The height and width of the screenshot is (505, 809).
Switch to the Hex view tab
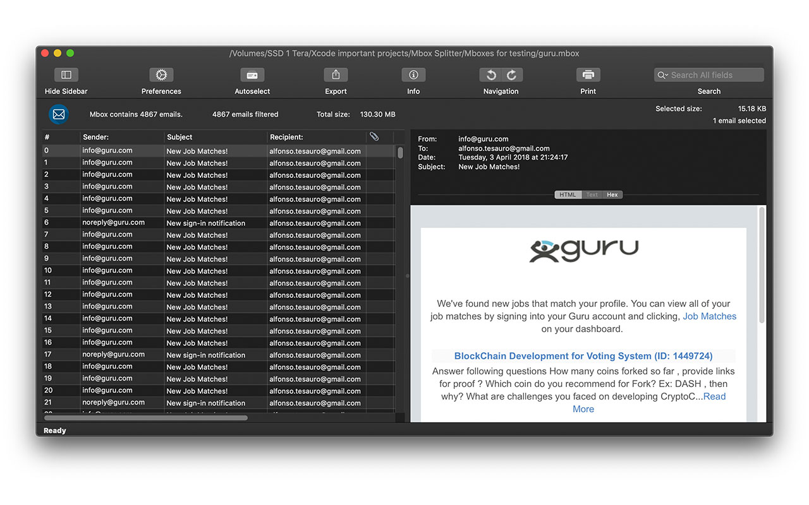[x=612, y=194]
